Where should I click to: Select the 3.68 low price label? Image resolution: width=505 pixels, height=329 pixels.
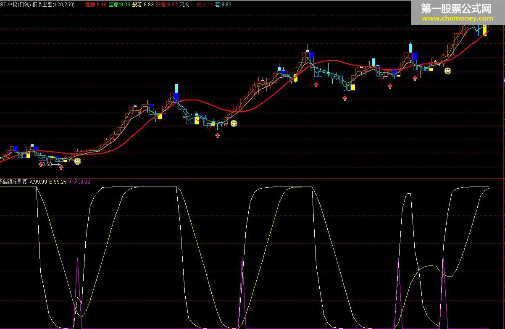(x=47, y=164)
